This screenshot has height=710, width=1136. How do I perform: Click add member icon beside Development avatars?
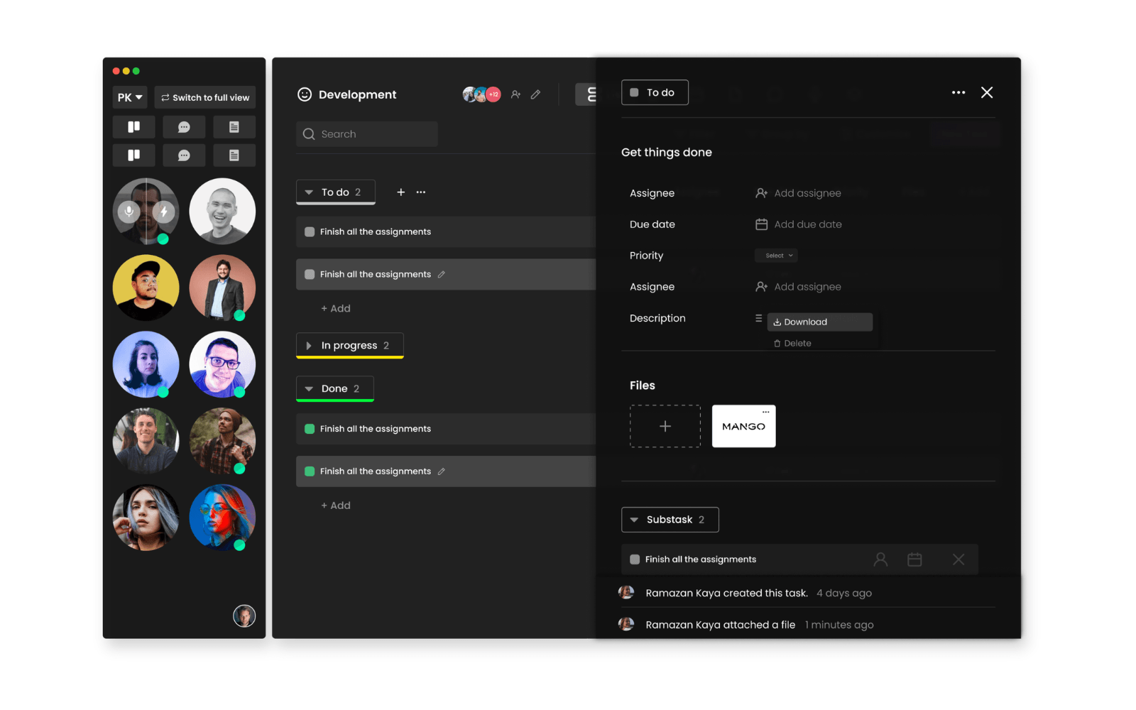point(516,94)
